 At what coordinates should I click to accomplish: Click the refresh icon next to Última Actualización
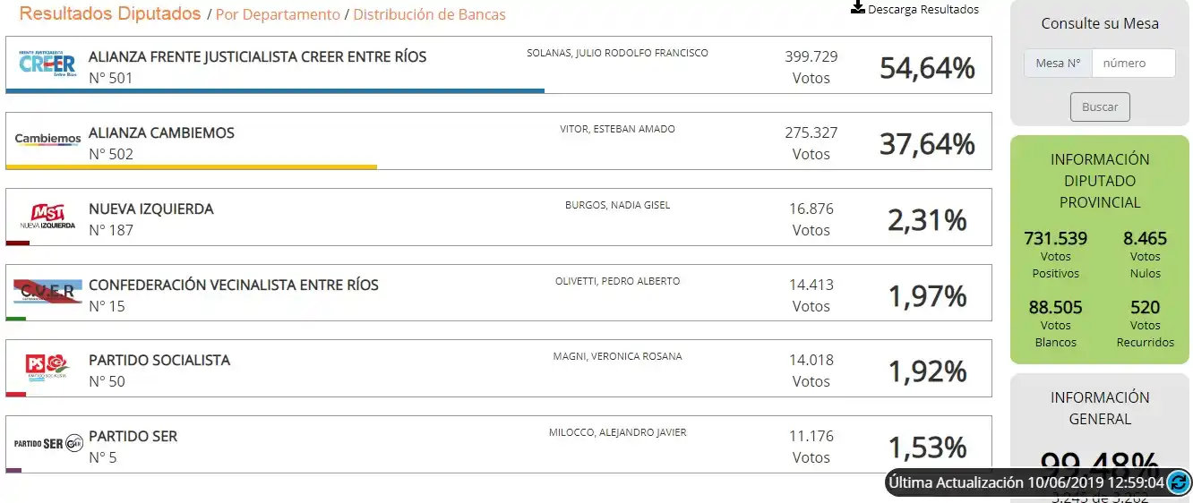1179,483
